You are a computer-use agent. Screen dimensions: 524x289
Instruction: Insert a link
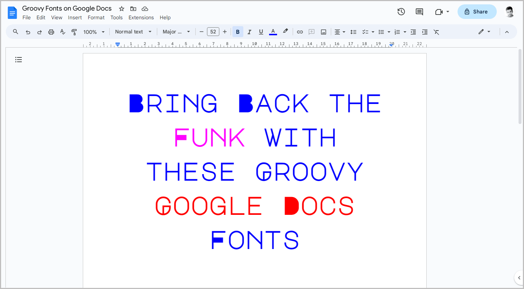click(300, 32)
